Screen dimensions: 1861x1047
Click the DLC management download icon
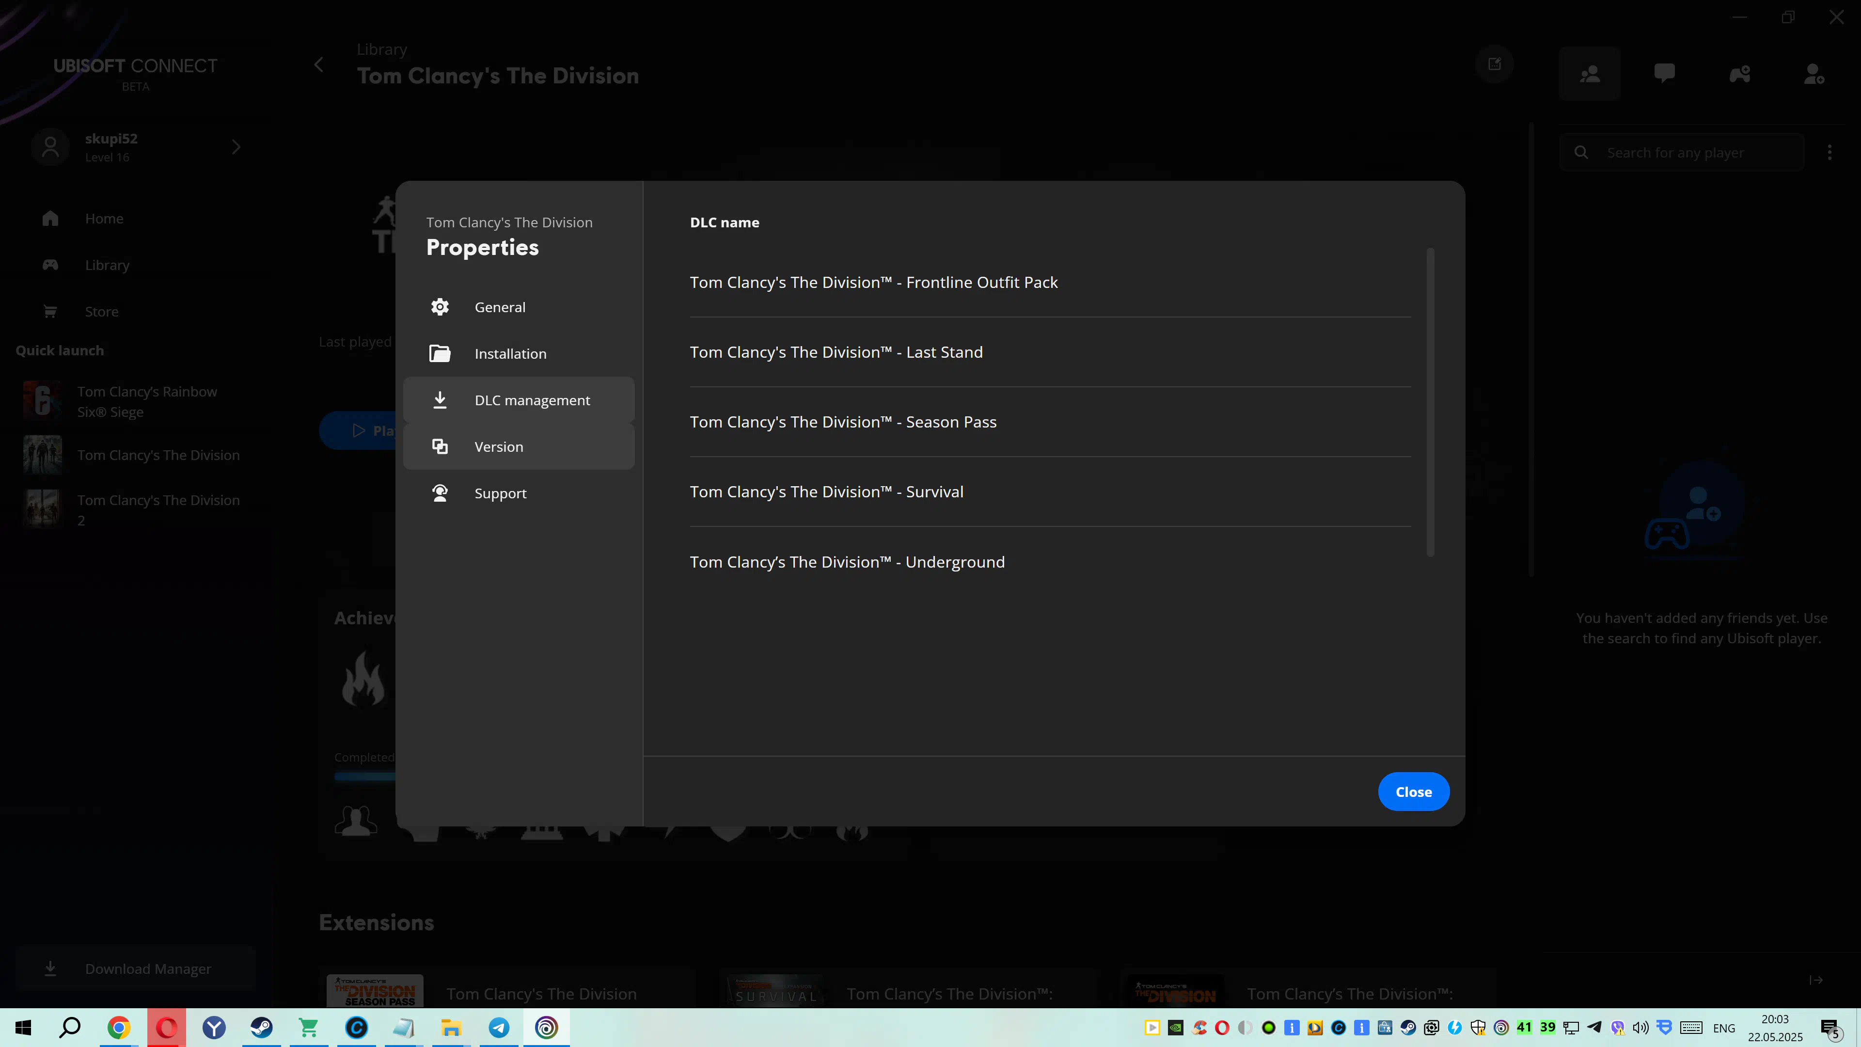pyautogui.click(x=440, y=399)
